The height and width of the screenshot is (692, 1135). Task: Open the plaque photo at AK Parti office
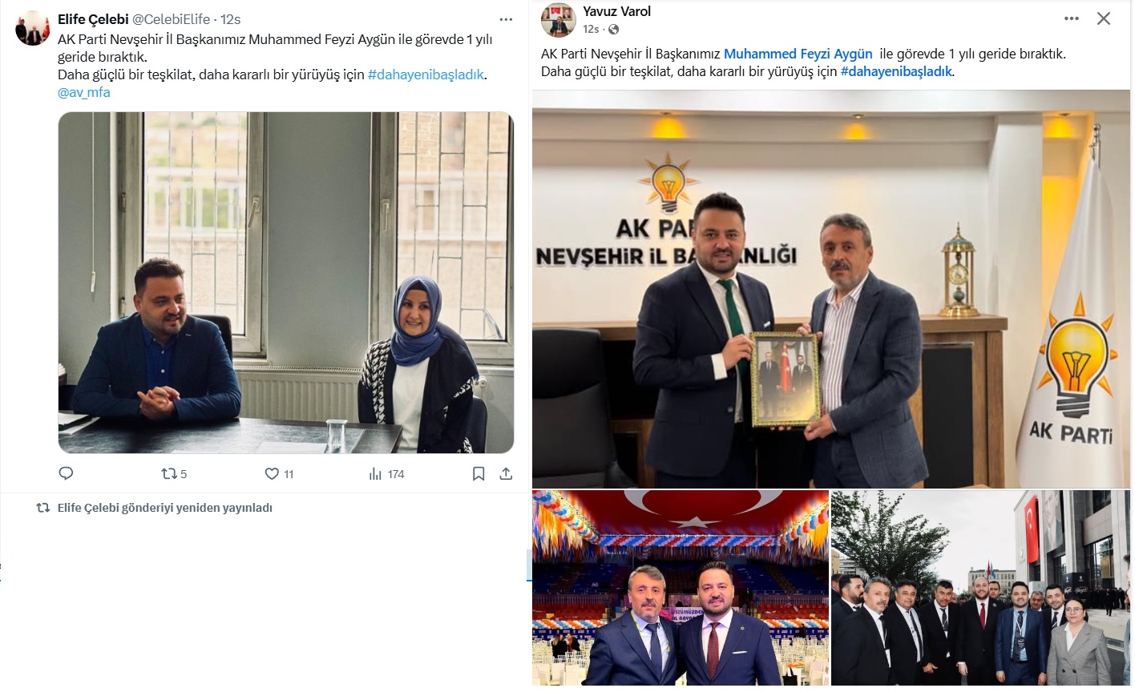point(831,288)
